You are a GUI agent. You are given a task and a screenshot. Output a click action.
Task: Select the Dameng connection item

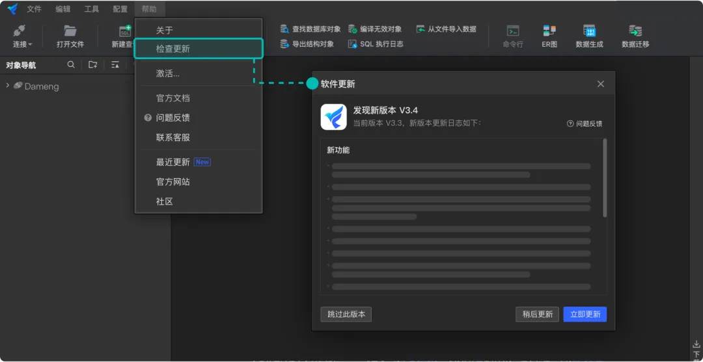41,86
